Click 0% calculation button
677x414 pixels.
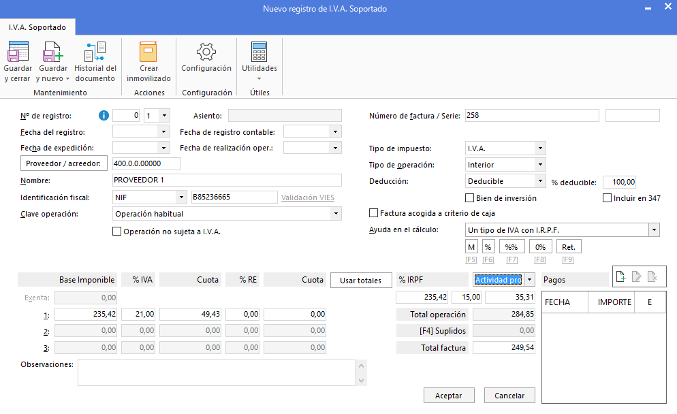pos(540,247)
